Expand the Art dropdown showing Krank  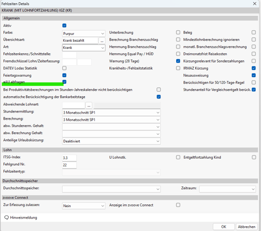tap(84, 48)
